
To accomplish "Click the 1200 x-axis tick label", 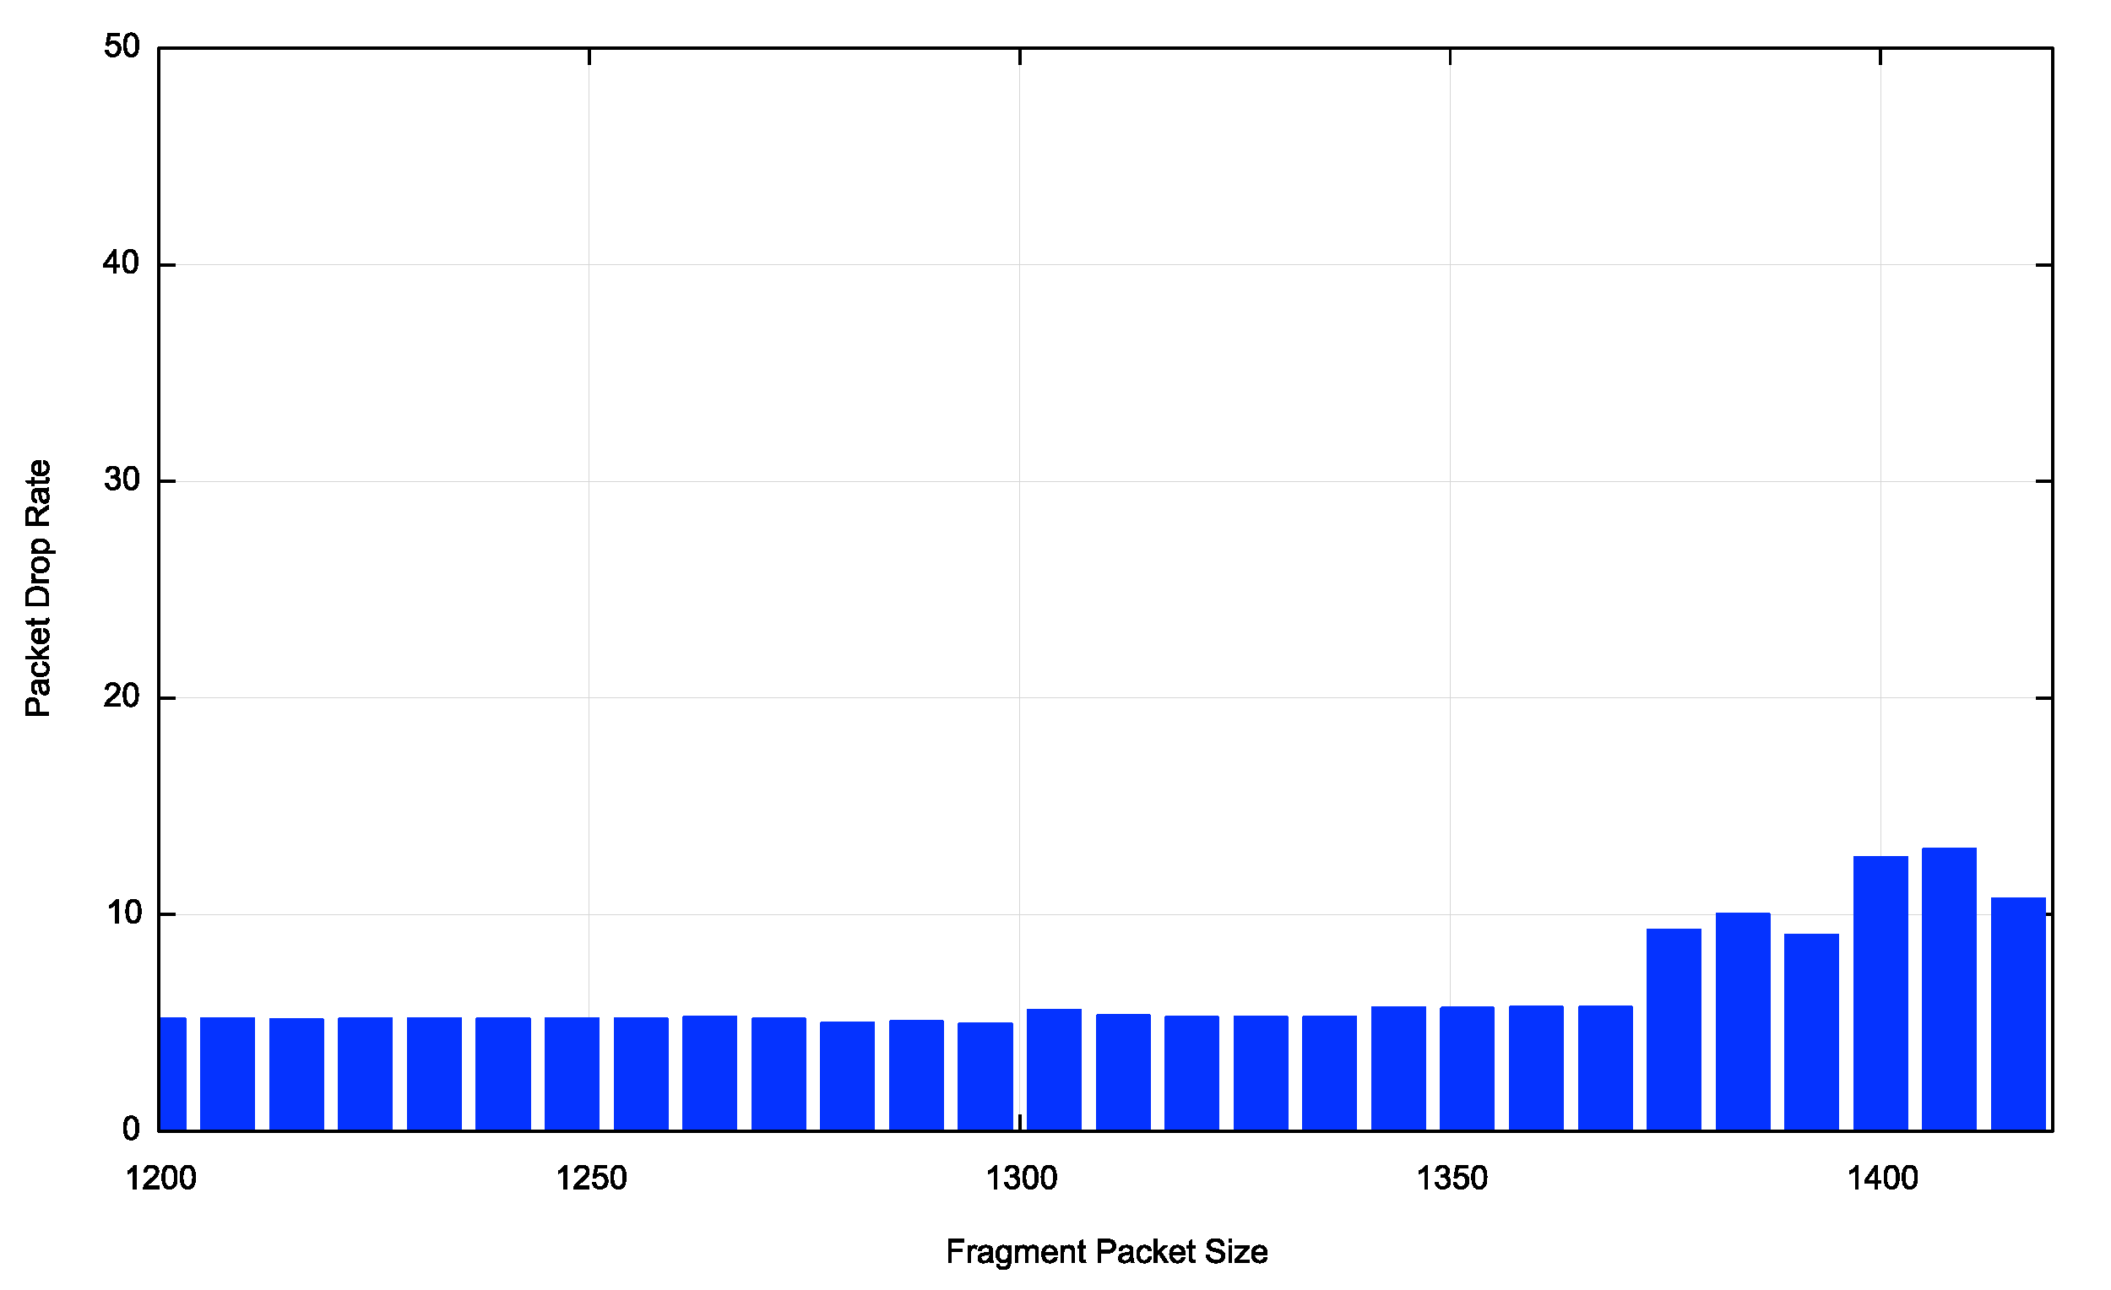I will click(x=161, y=1179).
